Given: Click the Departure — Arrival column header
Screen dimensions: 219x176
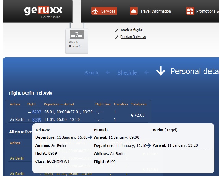Looking at the screenshot, I should [x=59, y=104].
